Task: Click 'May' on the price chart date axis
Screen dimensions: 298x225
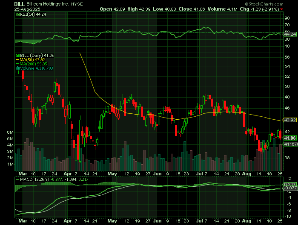Action: pos(112,174)
